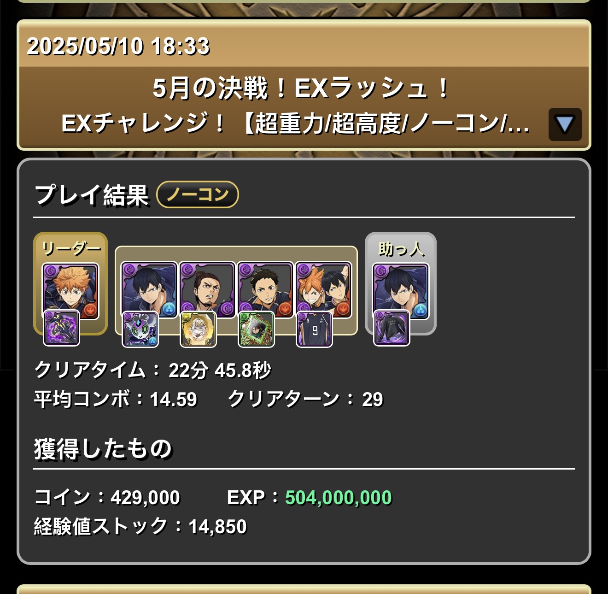This screenshot has height=594, width=608.
Task: Open the first sub Kageyama monster icon
Action: click(x=149, y=290)
